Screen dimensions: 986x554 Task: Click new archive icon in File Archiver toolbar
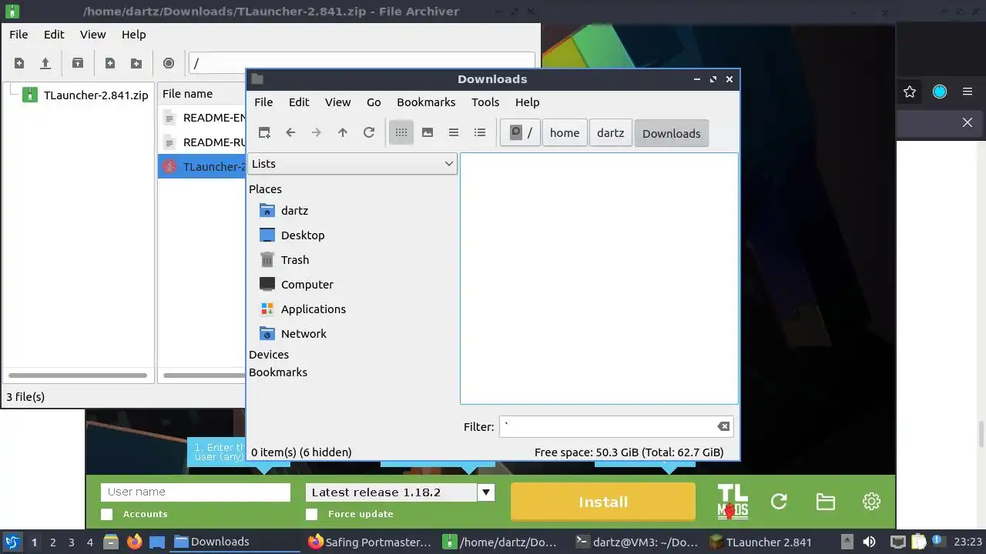pos(19,63)
